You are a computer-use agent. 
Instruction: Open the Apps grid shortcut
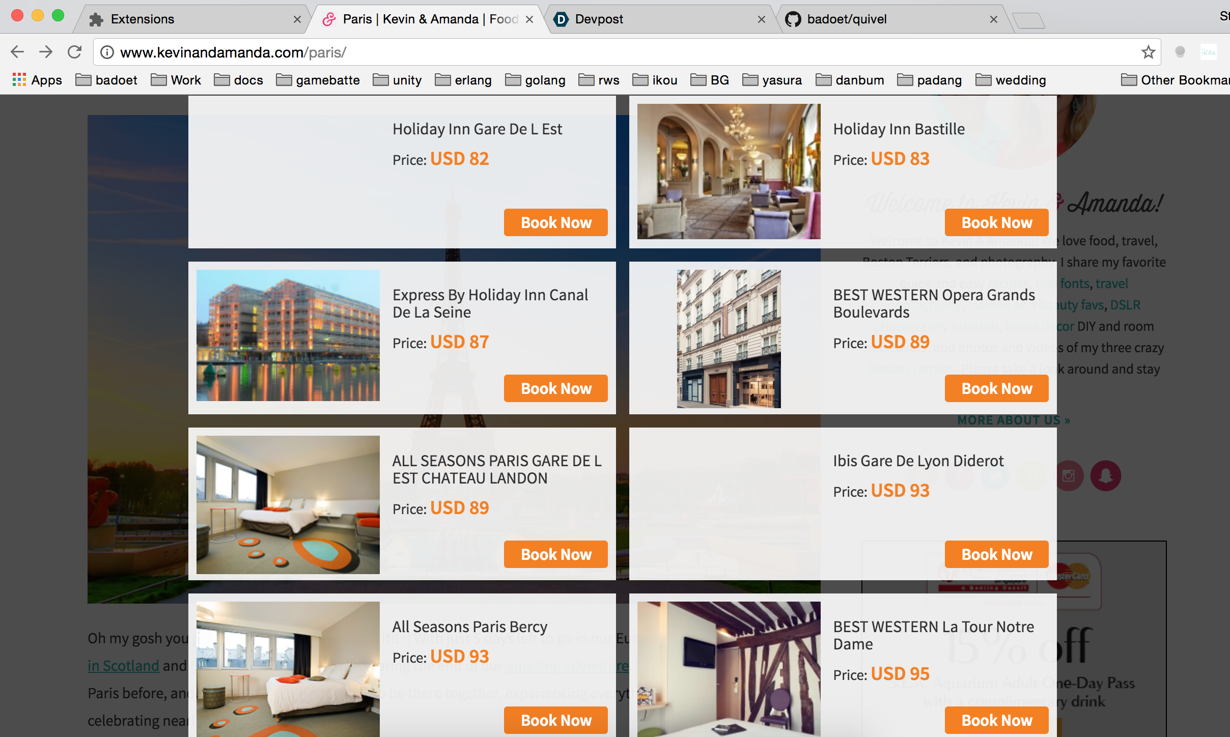tap(37, 80)
